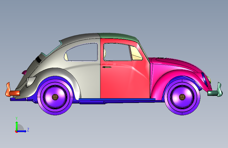Click the light green front bumper guard
The image size is (228, 148).
pos(220,89)
